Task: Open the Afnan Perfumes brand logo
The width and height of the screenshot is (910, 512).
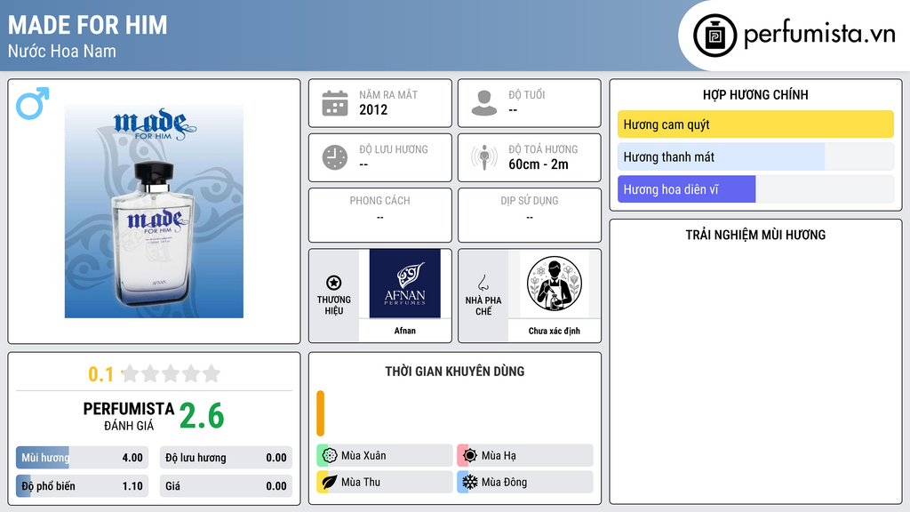Action: coord(405,284)
